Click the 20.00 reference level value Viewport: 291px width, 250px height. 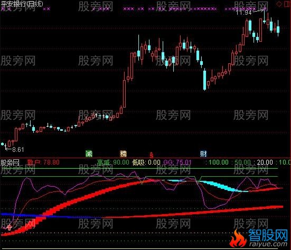[x=265, y=162]
